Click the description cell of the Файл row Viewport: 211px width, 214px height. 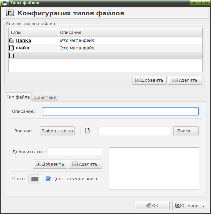click(131, 48)
